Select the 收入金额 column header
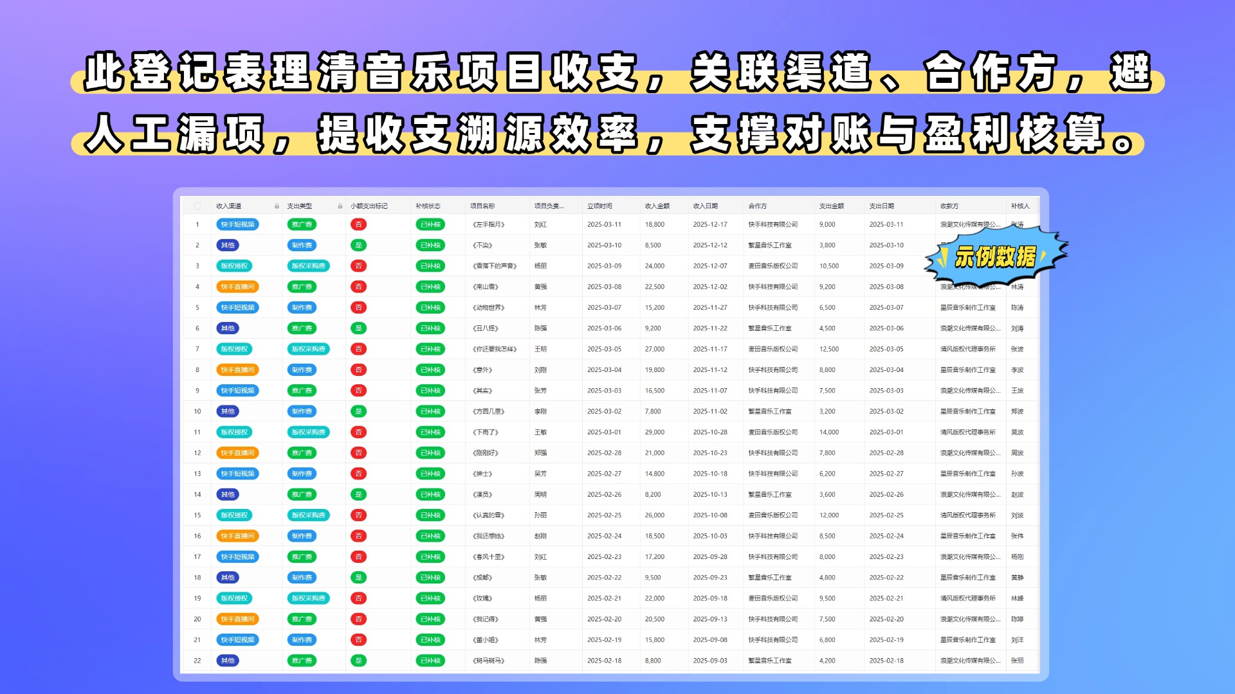Screen dimensions: 1235x694 657,206
